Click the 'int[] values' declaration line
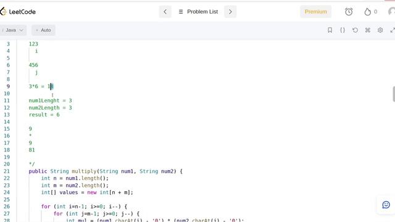Viewport: 395px width, 222px height. click(x=87, y=192)
